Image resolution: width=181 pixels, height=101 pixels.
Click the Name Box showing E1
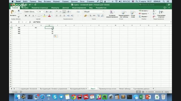tap(14, 22)
